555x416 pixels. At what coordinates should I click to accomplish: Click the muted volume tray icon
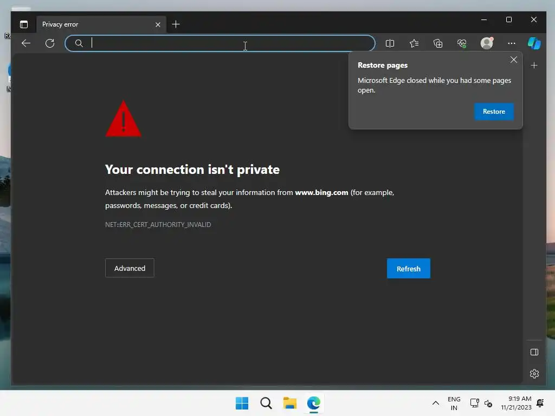(x=488, y=403)
